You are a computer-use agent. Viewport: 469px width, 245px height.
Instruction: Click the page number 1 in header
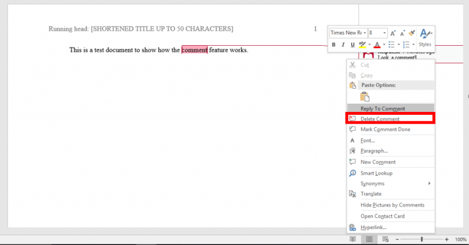coord(315,29)
